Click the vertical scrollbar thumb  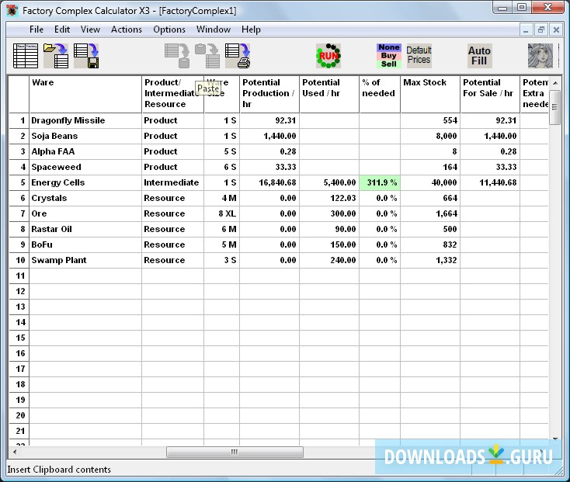(555, 108)
